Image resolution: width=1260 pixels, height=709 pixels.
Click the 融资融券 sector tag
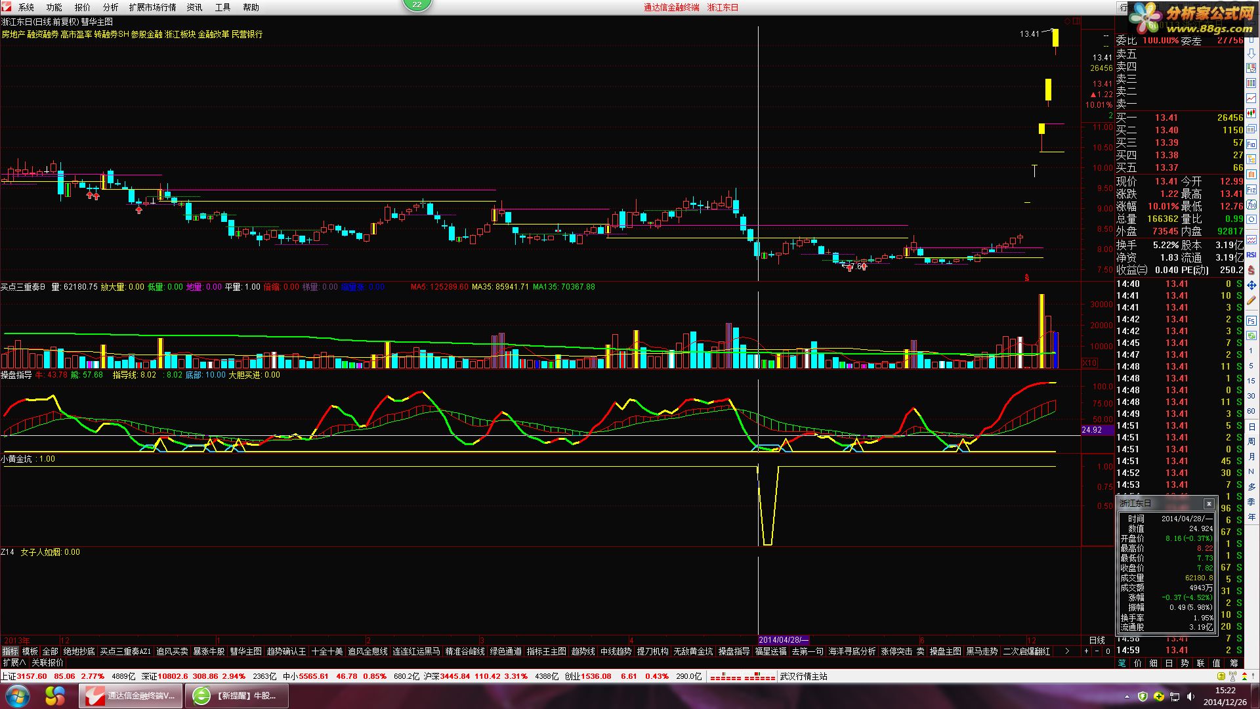tap(43, 34)
